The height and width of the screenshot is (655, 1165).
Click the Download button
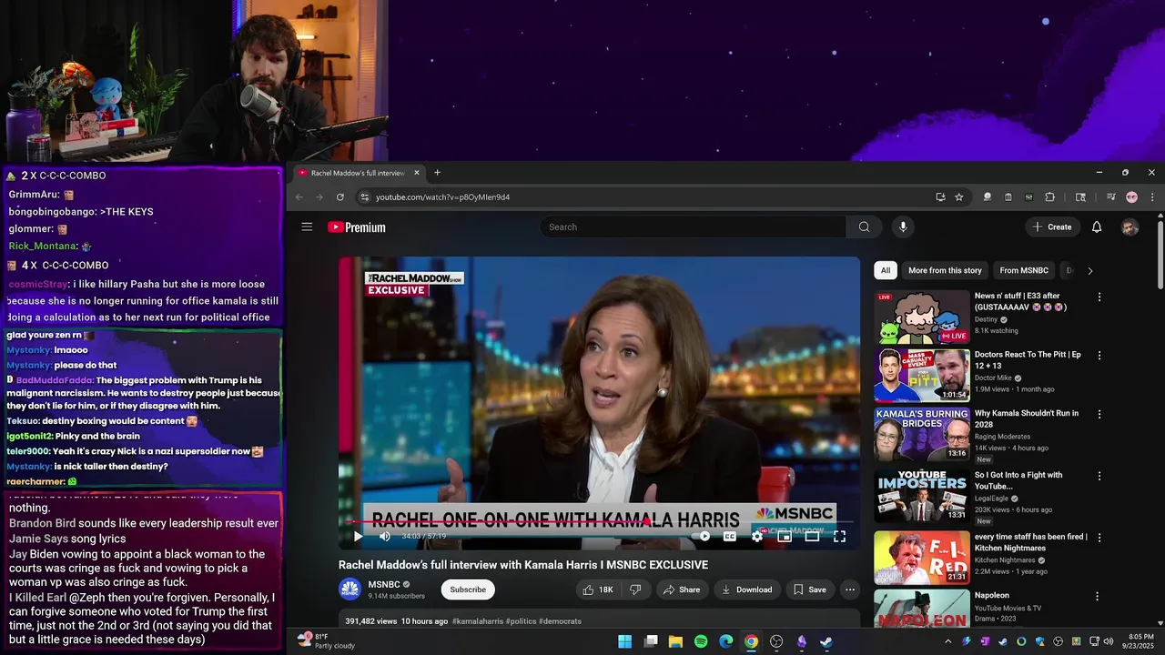tap(747, 589)
